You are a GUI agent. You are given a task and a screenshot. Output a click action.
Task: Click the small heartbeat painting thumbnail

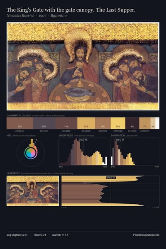[33, 191]
